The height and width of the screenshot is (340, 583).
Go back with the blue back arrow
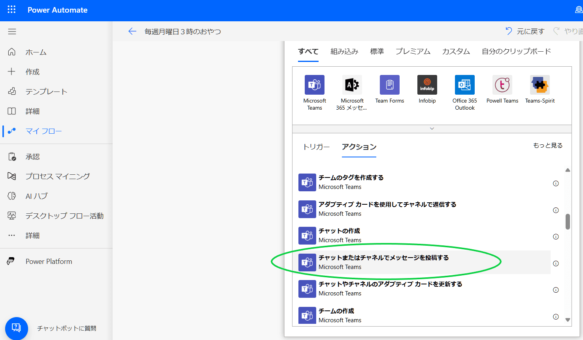pyautogui.click(x=132, y=31)
